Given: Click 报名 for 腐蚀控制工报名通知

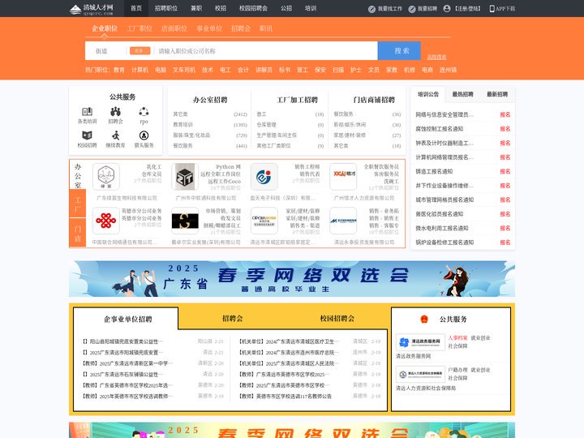Looking at the screenshot, I should [505, 129].
